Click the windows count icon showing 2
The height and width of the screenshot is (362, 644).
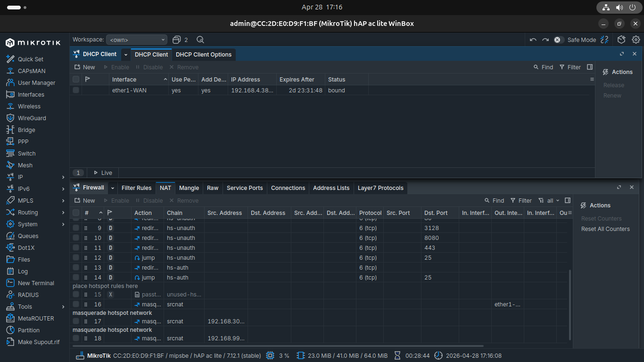point(180,40)
